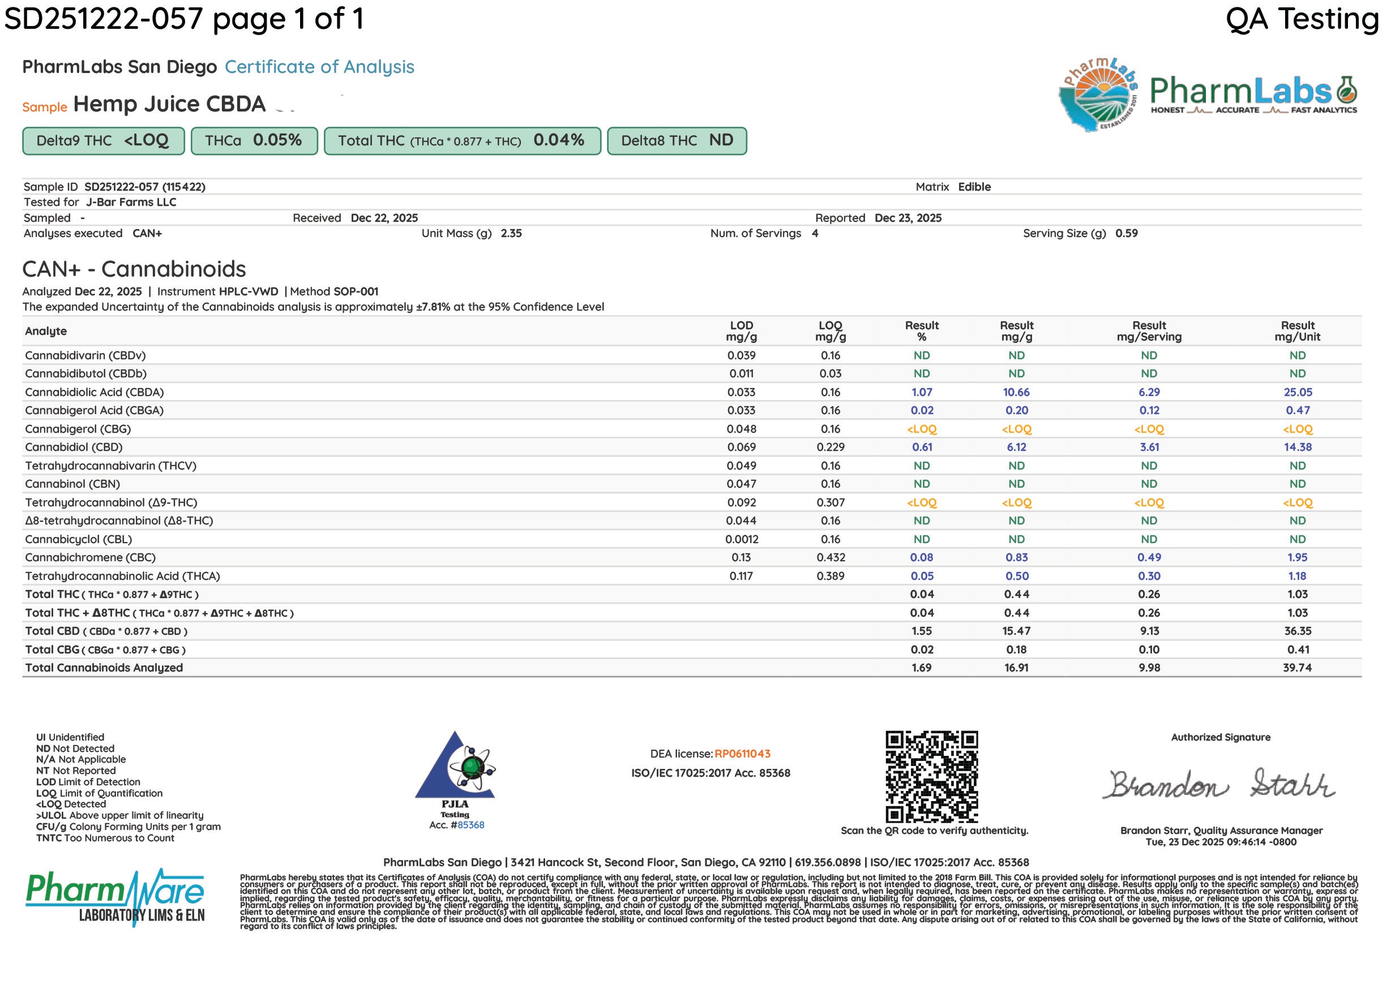The height and width of the screenshot is (981, 1391).
Task: Click Total Cannabinoids mg/Unit value "39.74"
Action: point(1298,668)
